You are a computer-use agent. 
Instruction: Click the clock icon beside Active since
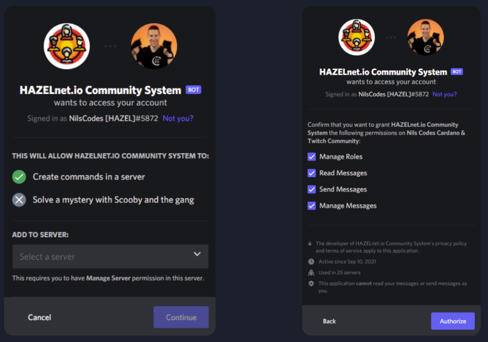point(311,262)
